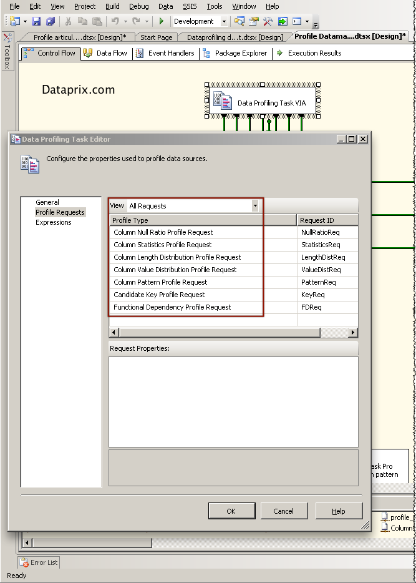416x583 pixels.
Task: Select Expressions in the editor's left pane
Action: 54,222
